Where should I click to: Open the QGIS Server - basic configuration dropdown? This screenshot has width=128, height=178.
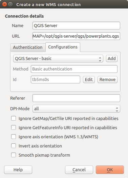click(x=58, y=59)
